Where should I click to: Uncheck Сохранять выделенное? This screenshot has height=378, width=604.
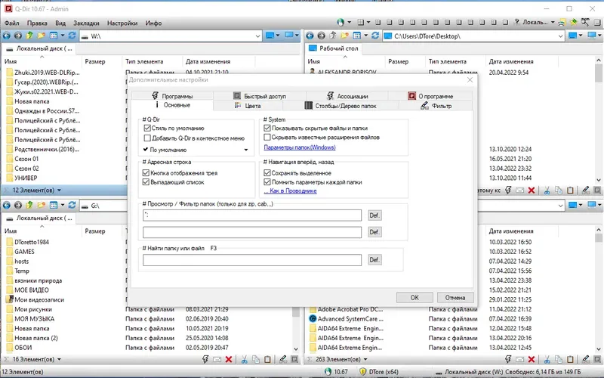click(x=267, y=173)
